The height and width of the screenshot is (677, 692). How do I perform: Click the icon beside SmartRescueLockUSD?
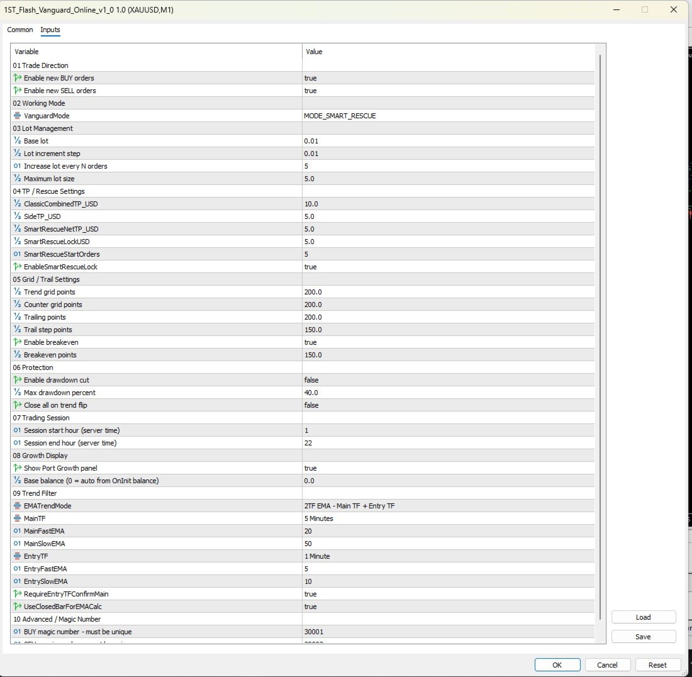click(17, 242)
